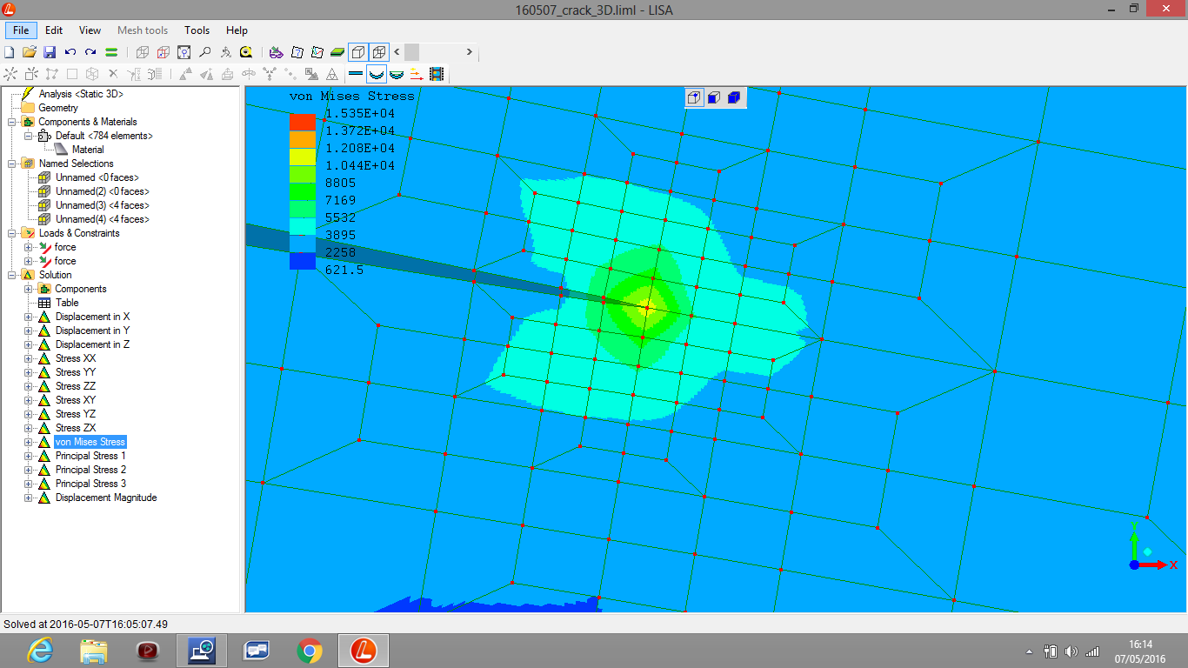Screen dimensions: 1188x668
Task: Collapse the Loads & Constraints tree node
Action: [12, 233]
